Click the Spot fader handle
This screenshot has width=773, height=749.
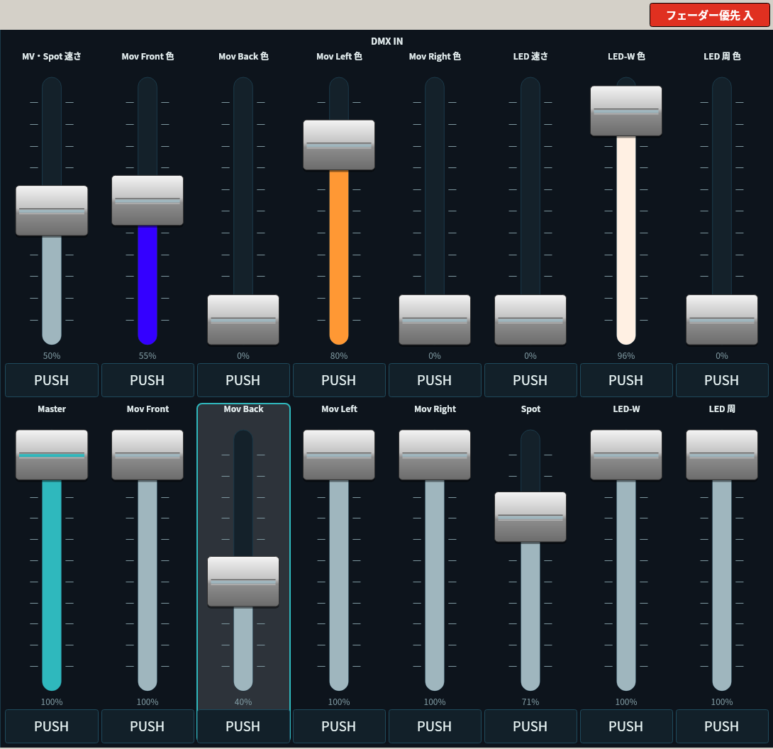(x=530, y=517)
